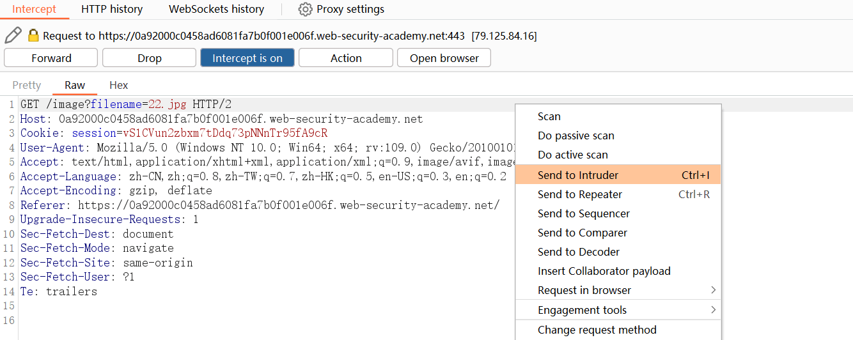Click Change request method entry

(x=597, y=330)
